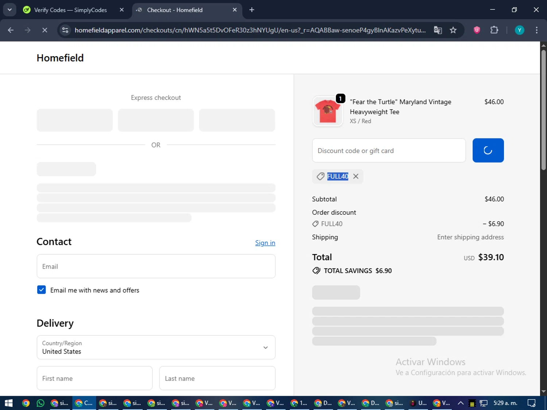Viewport: 547px width, 410px height.
Task: Open Chrome's three-dot menu
Action: pos(536,30)
